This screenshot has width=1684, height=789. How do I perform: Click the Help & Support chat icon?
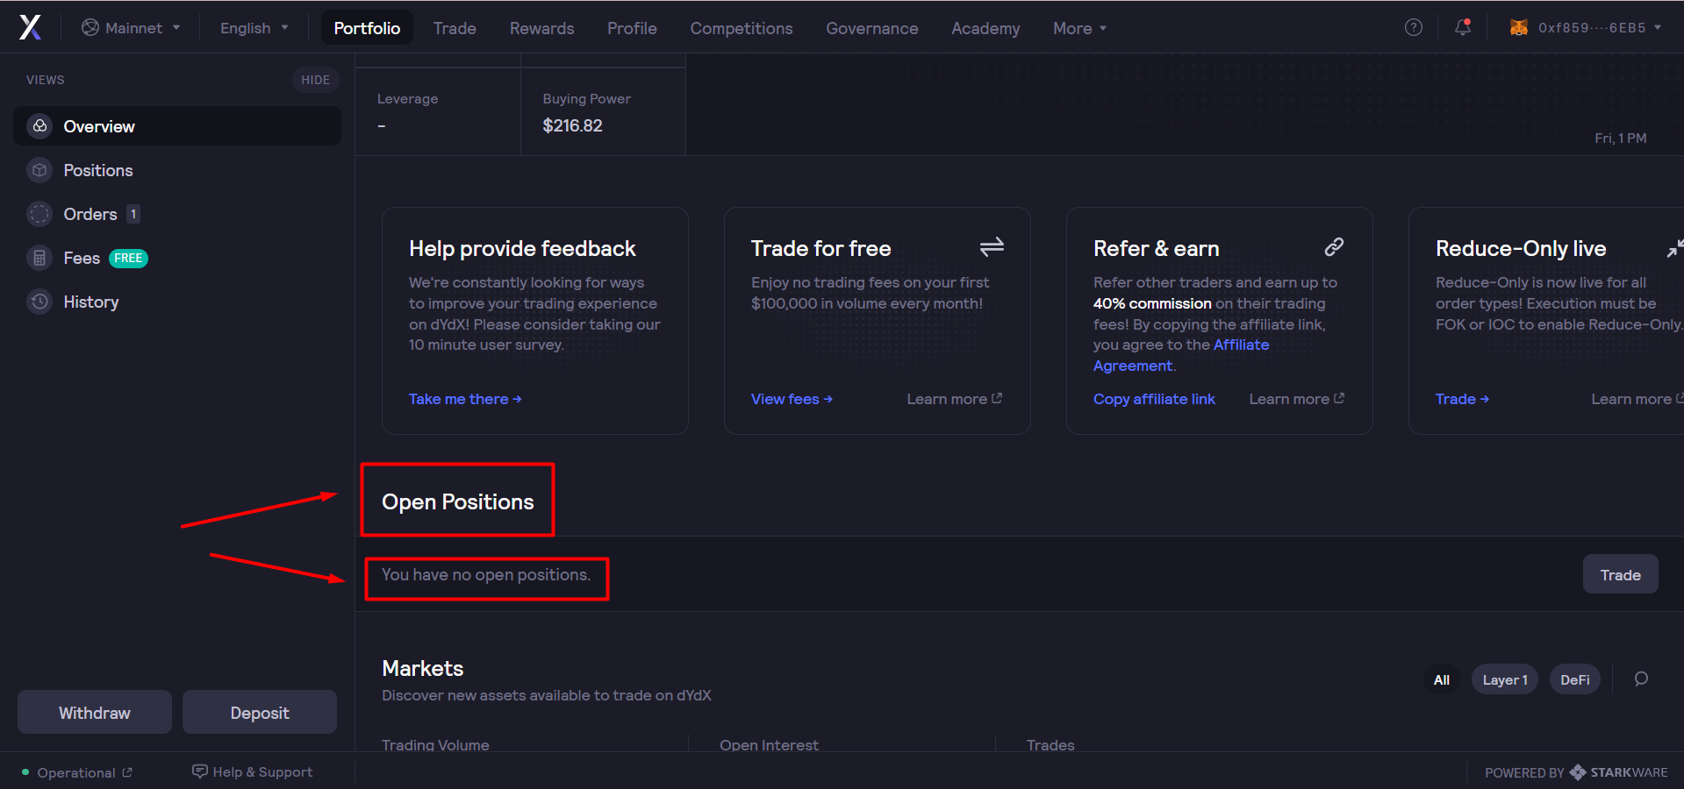click(x=200, y=771)
